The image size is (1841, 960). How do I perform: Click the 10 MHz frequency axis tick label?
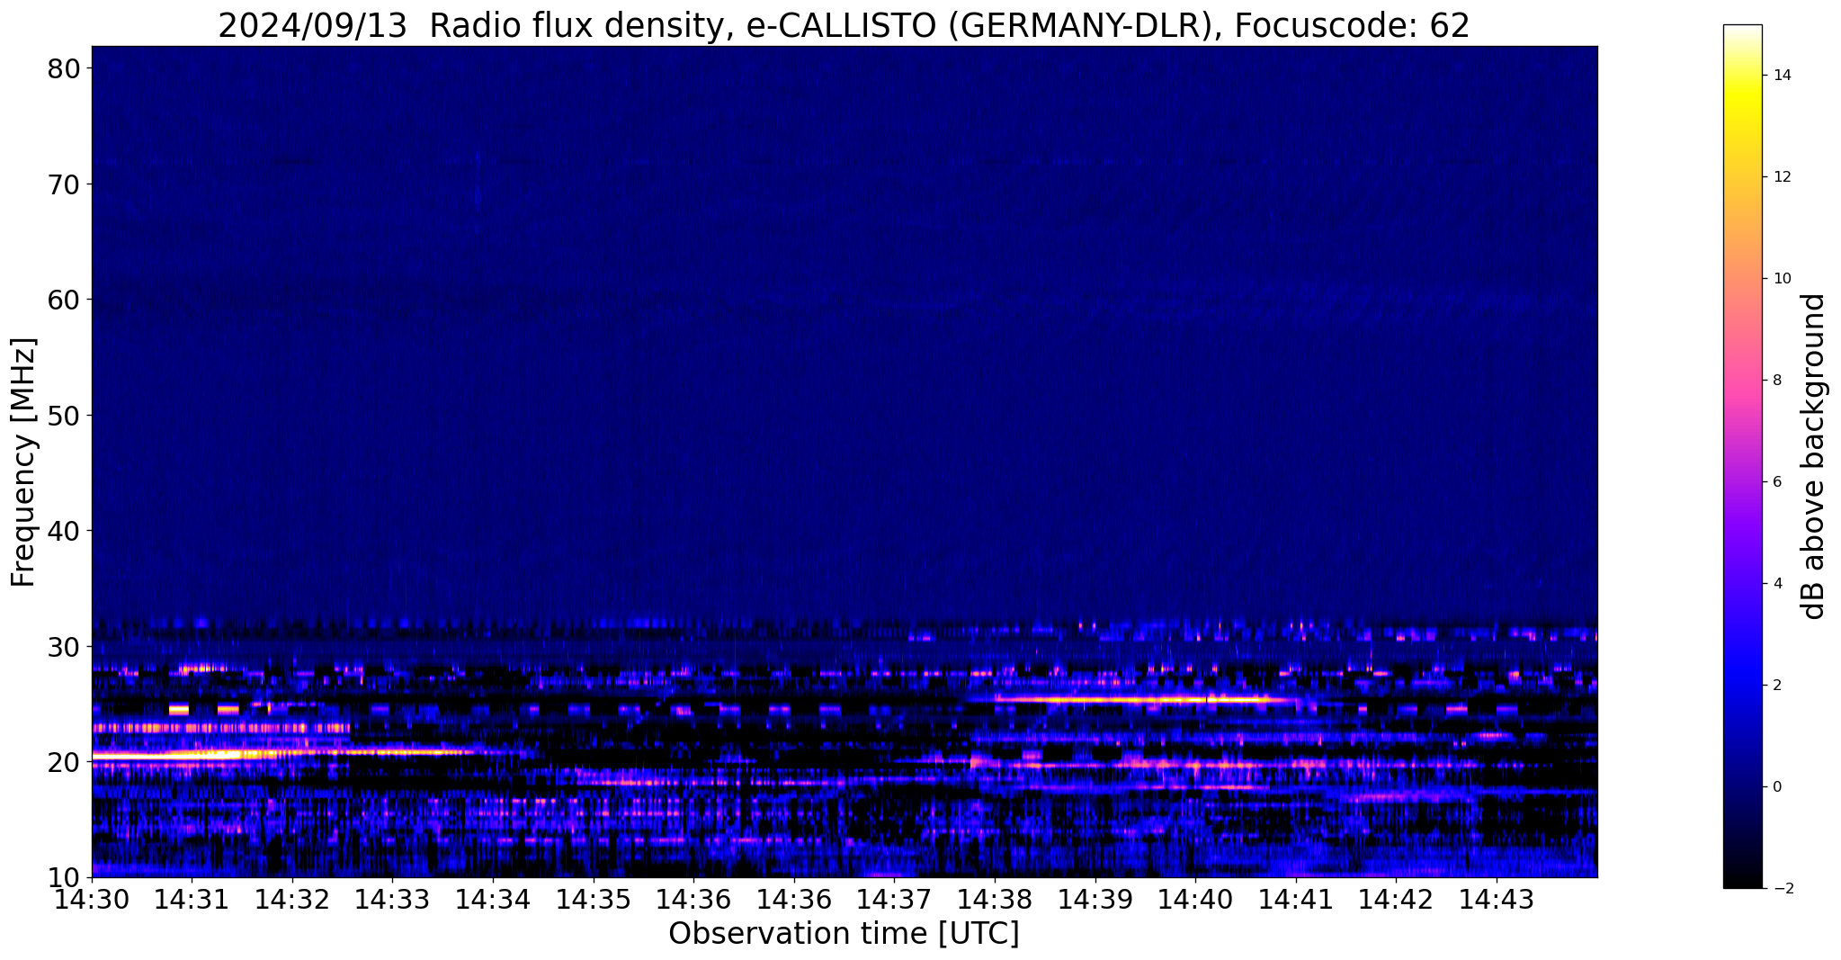[x=66, y=877]
